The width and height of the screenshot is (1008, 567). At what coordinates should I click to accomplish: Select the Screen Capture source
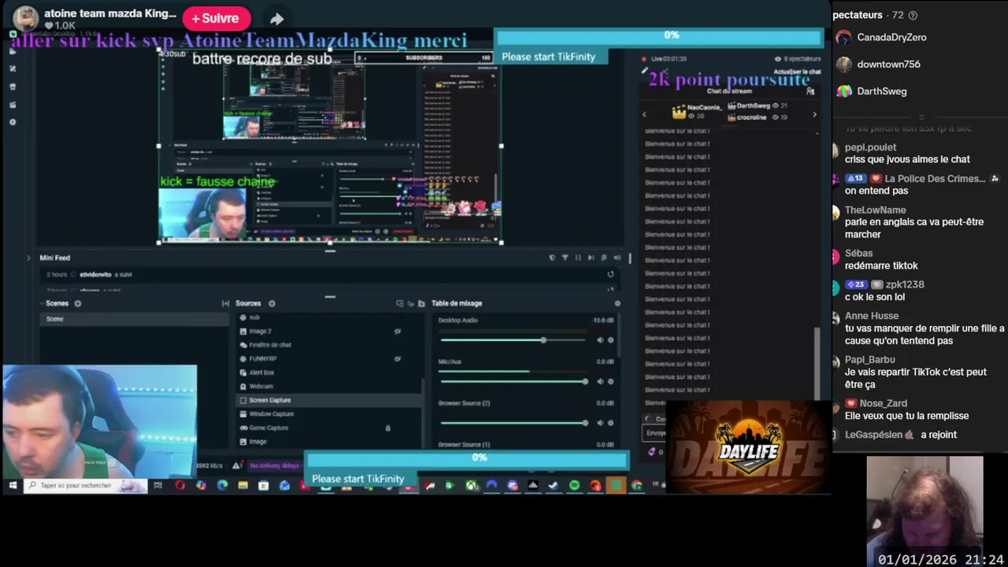329,400
